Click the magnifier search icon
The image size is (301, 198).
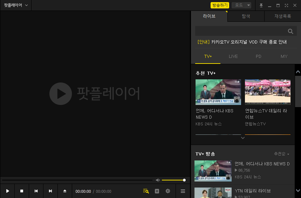[x=290, y=31]
